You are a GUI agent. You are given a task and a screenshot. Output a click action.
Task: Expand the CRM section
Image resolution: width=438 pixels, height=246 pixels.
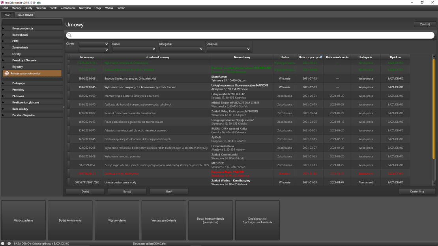pyautogui.click(x=3, y=41)
